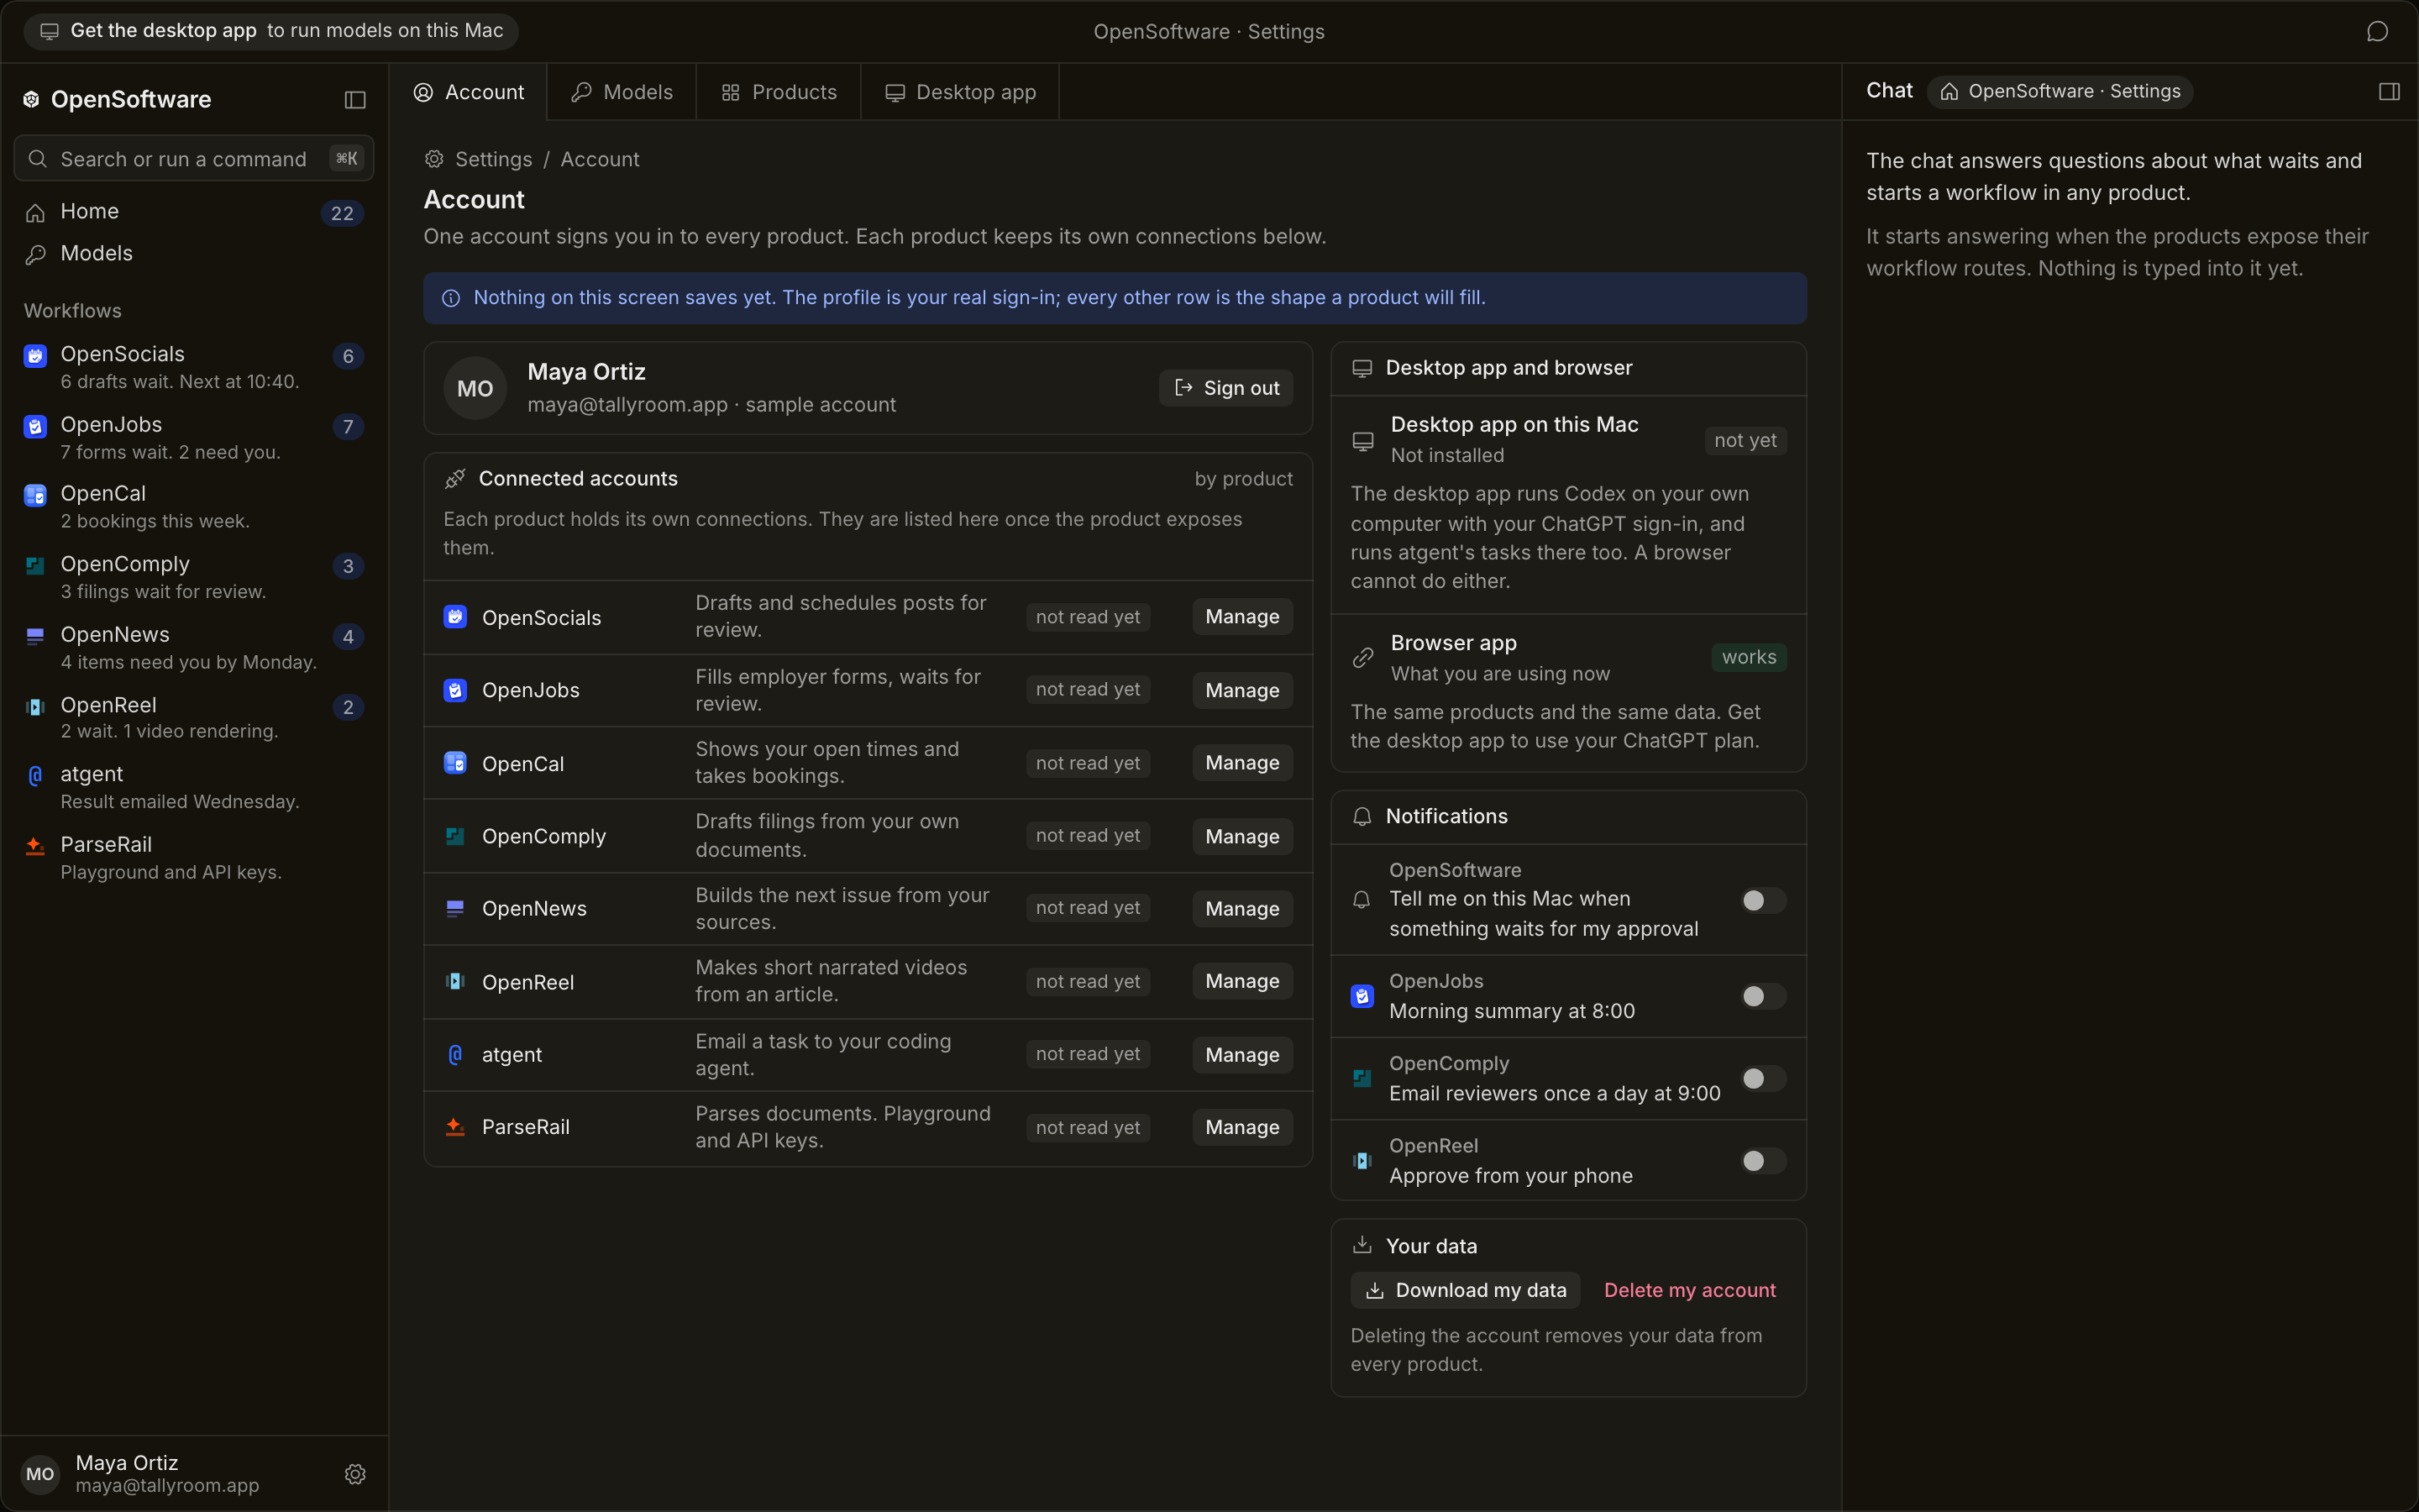Click Get the desktop app banner
Viewport: 2419px width, 1512px height.
271,31
